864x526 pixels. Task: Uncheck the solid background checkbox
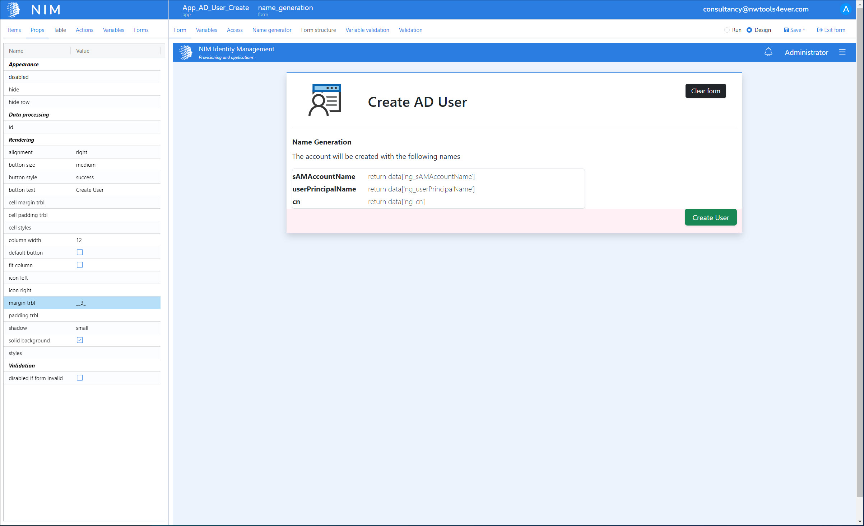80,340
